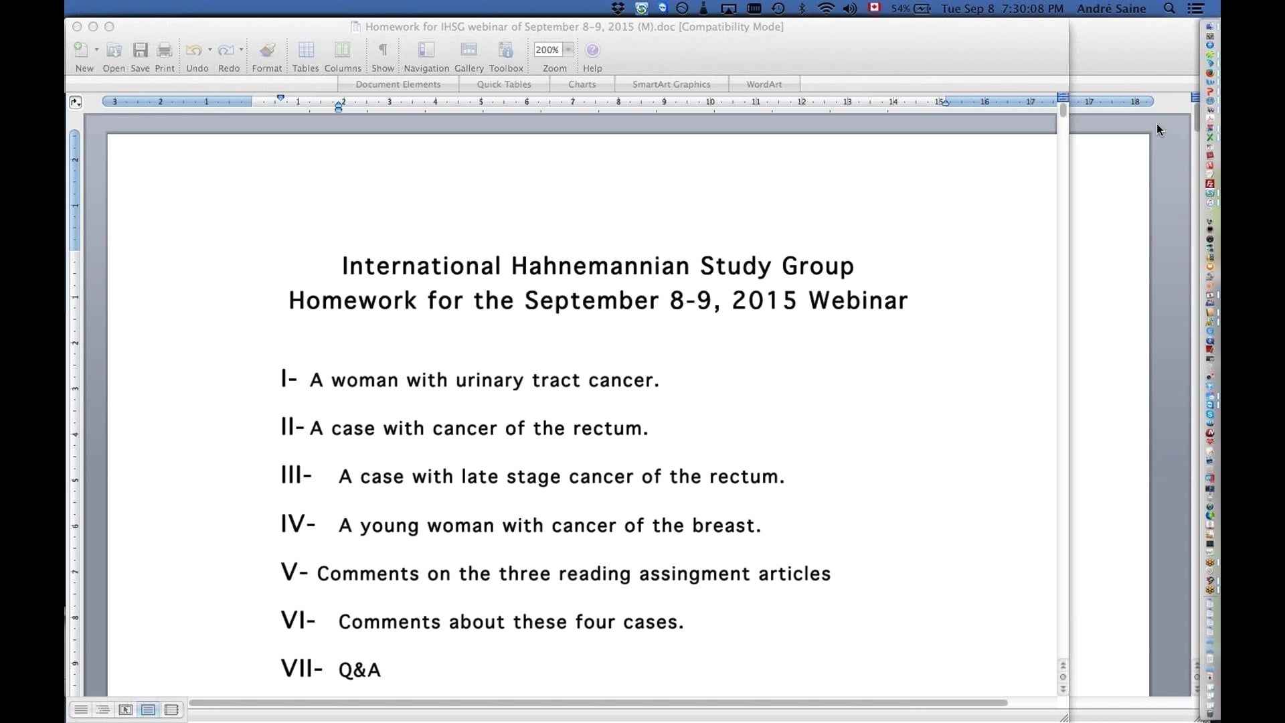Select Notebook Layout view
Viewport: 1285px width, 723px height.
point(171,710)
